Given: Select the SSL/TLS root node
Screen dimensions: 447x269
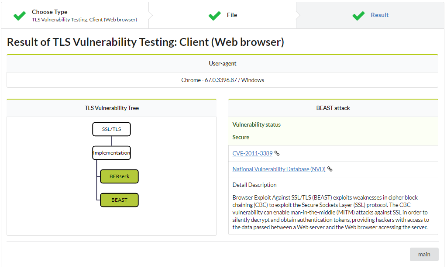Looking at the screenshot, I should click(x=111, y=129).
